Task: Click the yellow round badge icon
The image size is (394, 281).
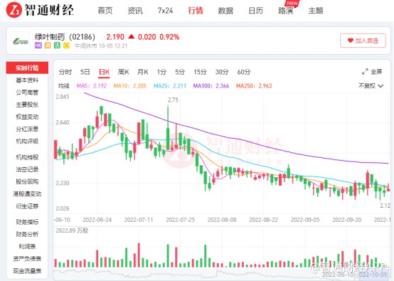Action: (66, 46)
